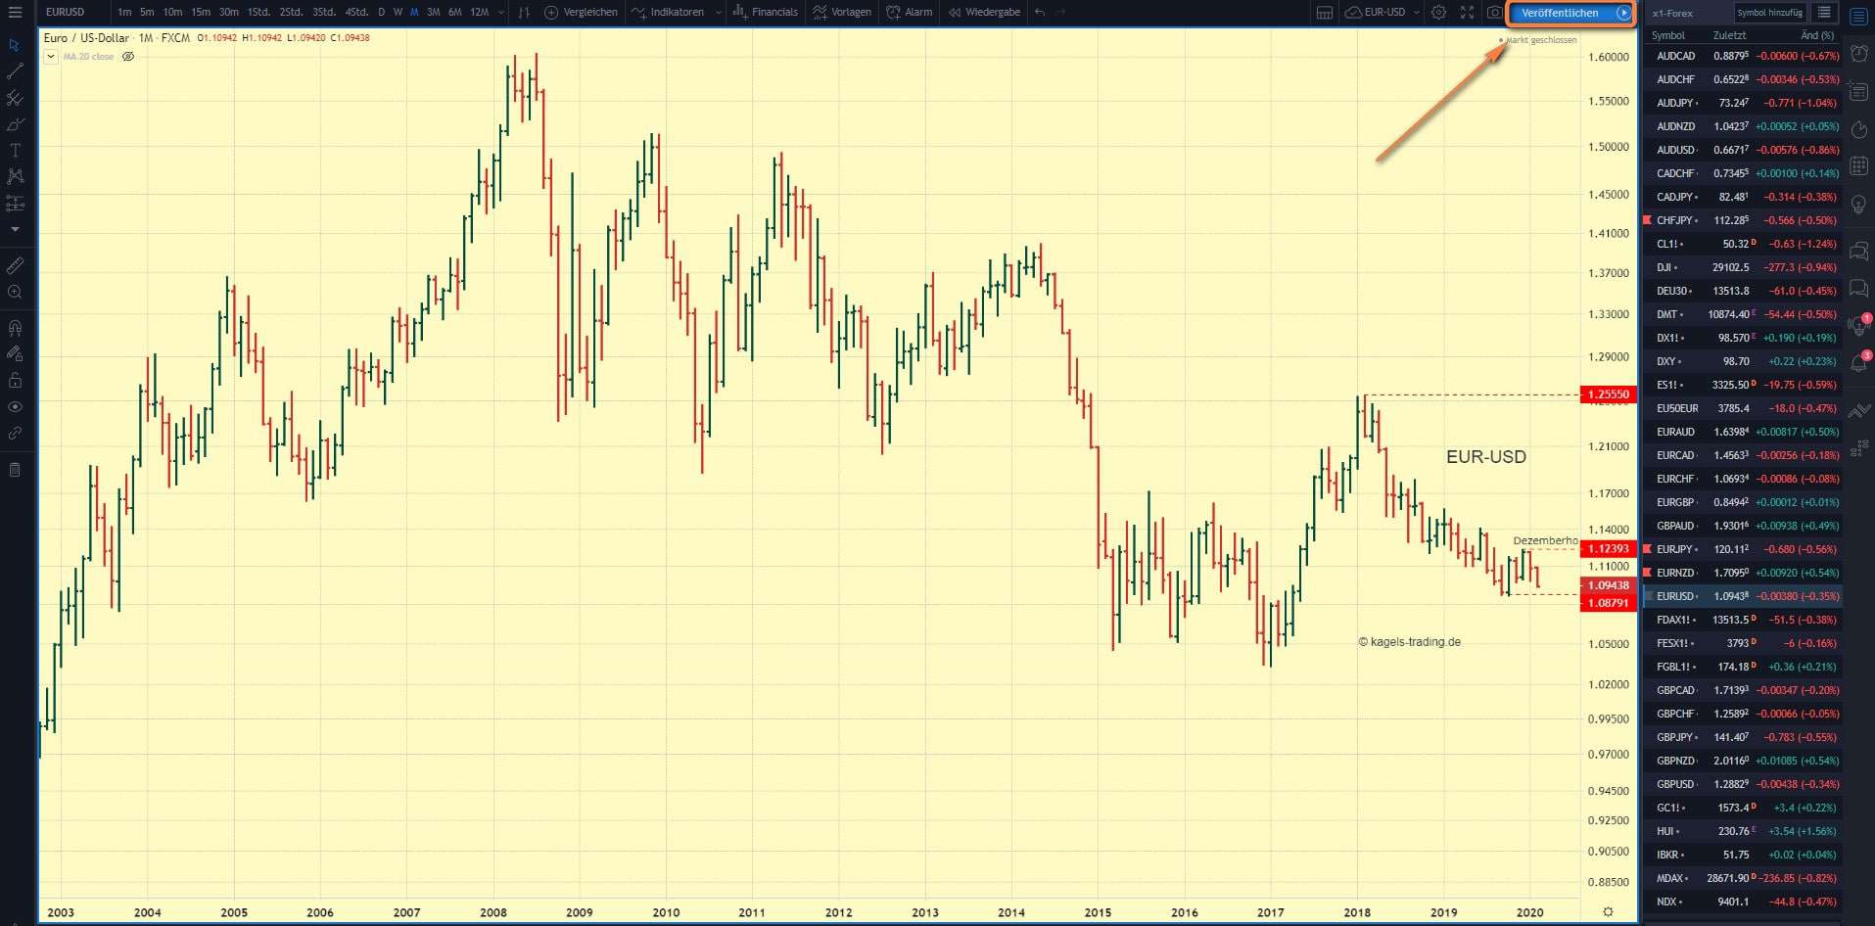Select the ruler measure tool
The height and width of the screenshot is (926, 1875).
pos(16,265)
